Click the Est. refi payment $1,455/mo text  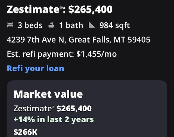tap(62, 54)
